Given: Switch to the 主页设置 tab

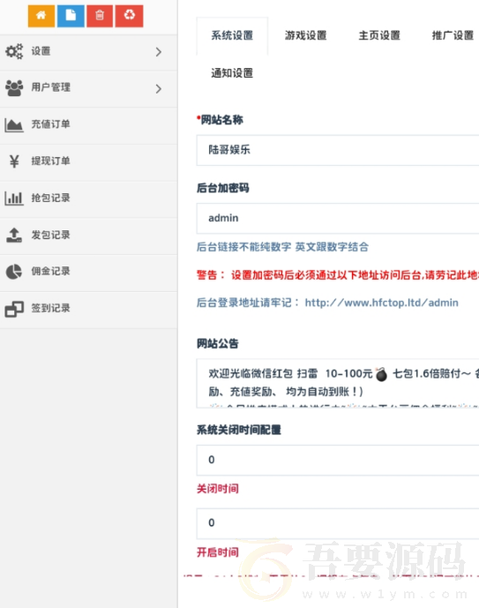Looking at the screenshot, I should [x=379, y=35].
